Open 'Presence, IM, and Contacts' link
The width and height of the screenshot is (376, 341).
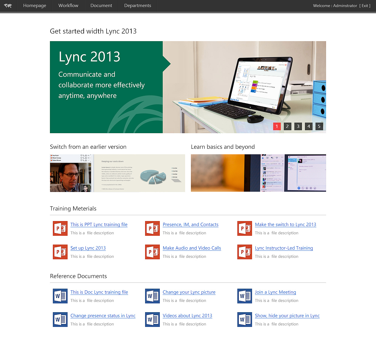(x=191, y=225)
